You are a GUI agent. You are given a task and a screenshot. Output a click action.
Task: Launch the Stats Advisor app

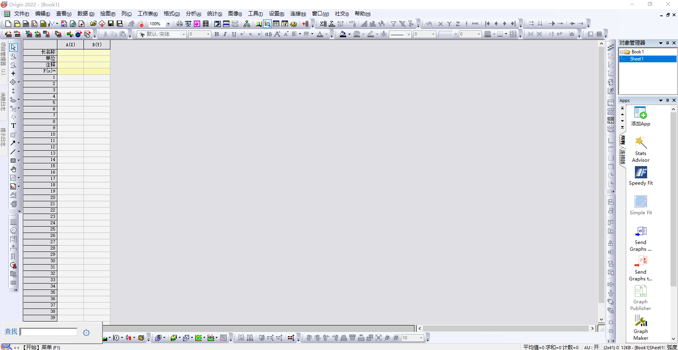pos(640,149)
